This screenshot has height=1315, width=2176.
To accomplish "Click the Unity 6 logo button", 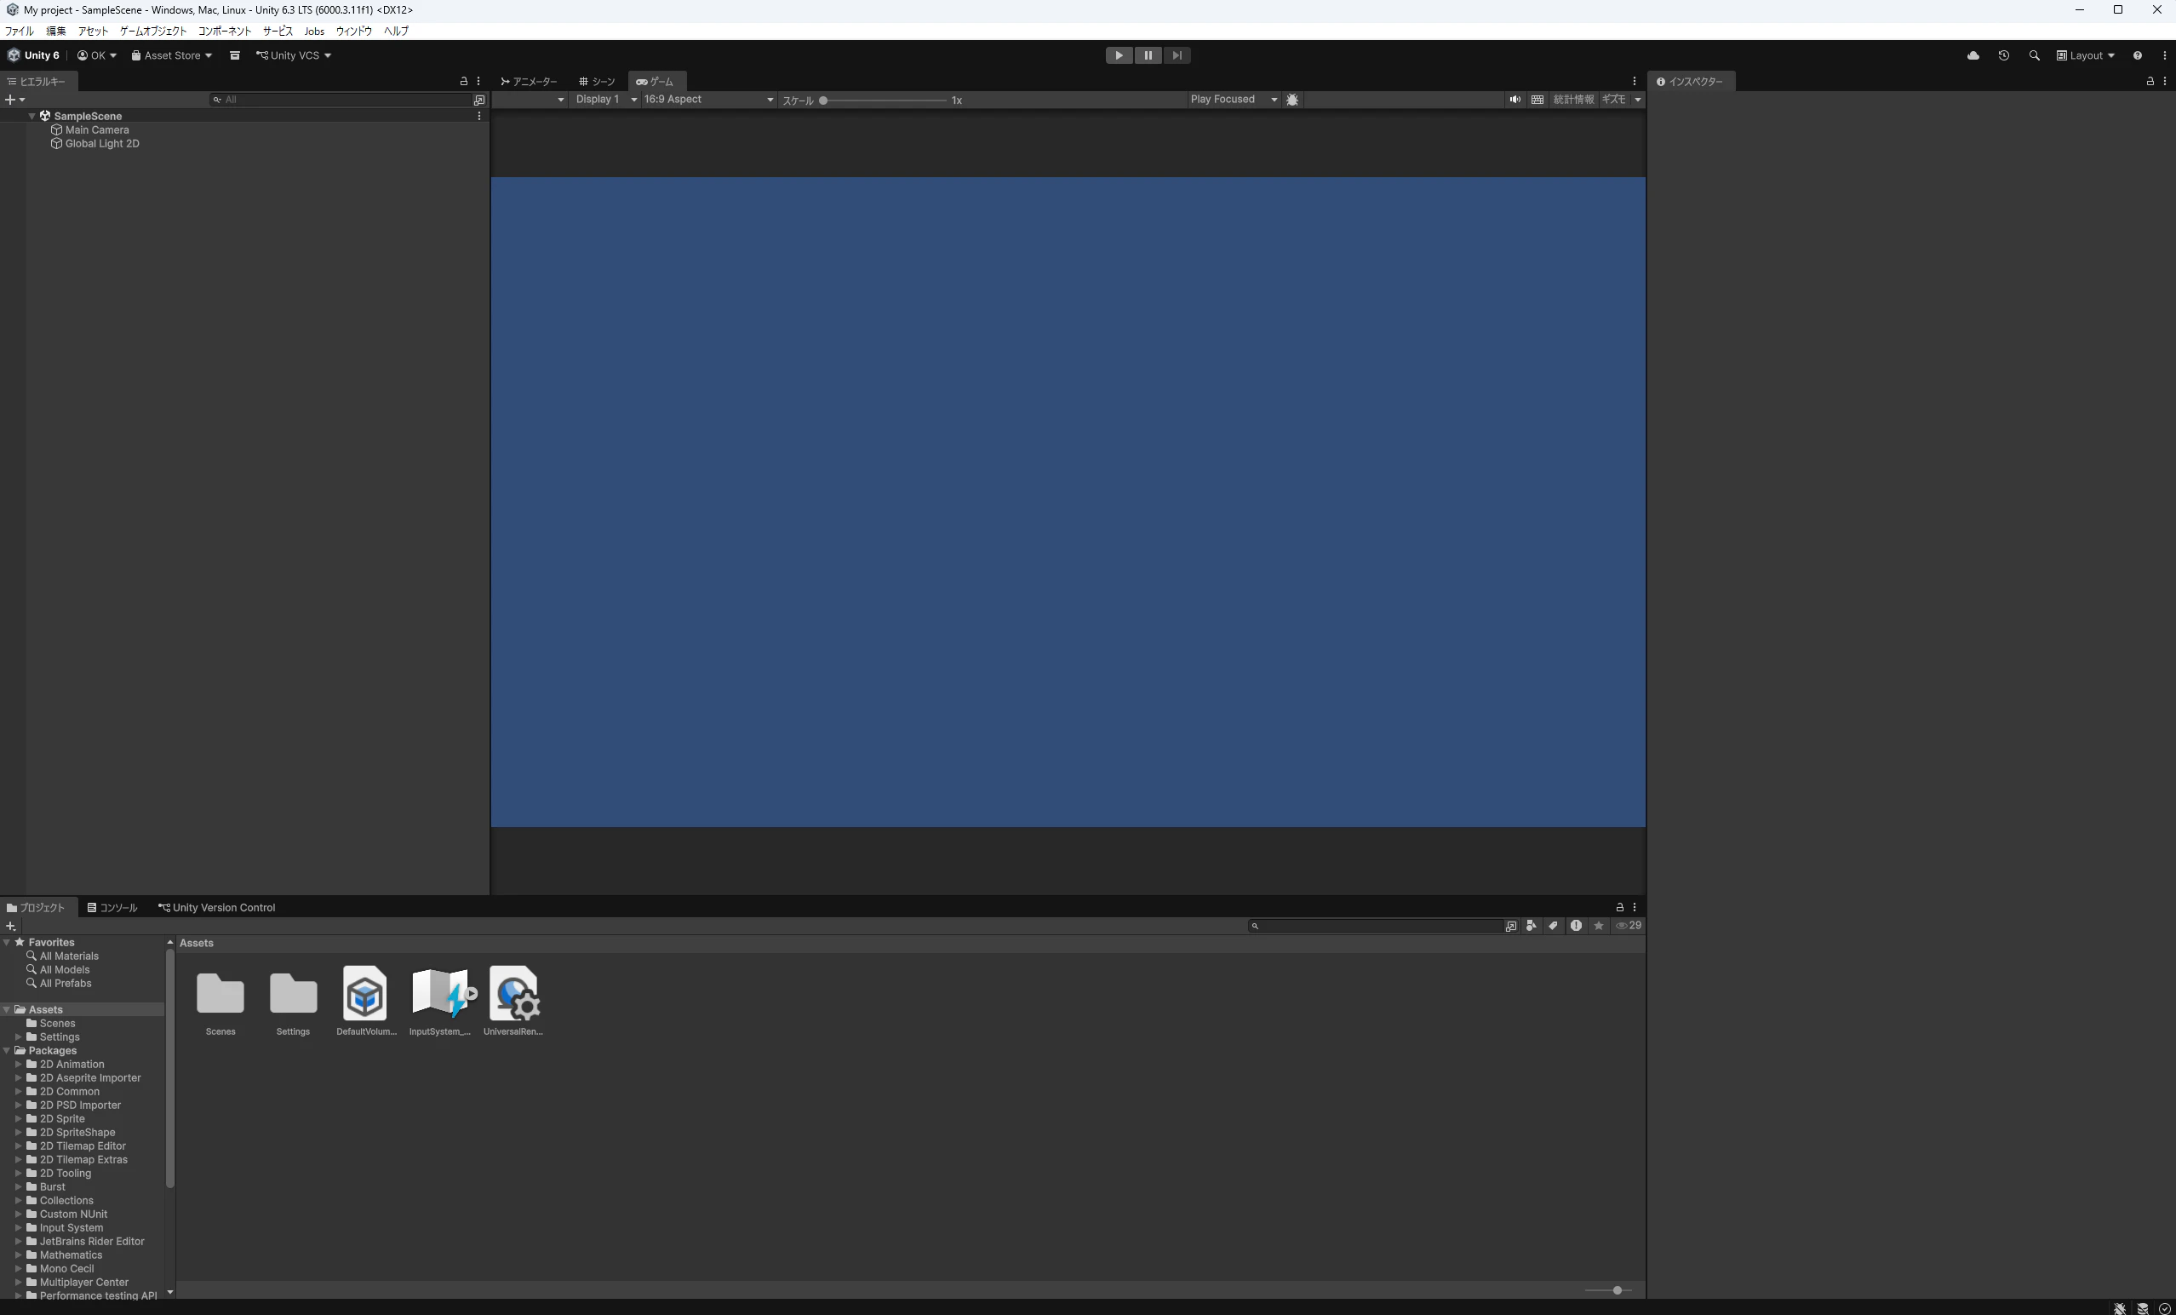I will point(33,55).
